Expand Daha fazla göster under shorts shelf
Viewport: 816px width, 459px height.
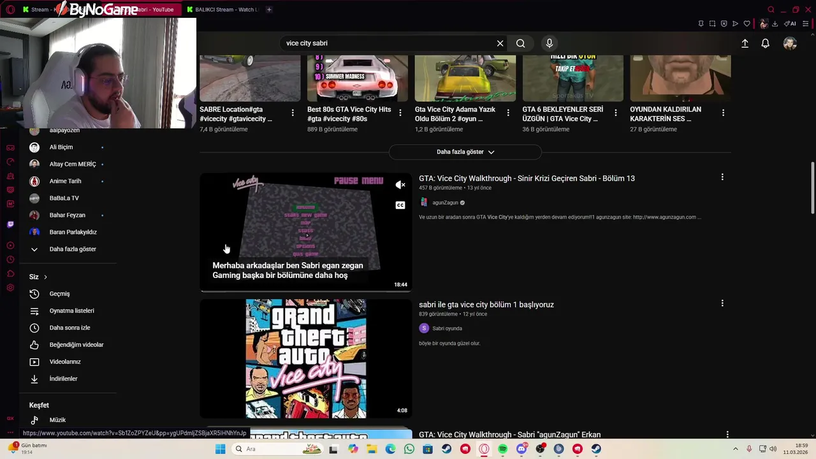click(x=465, y=152)
